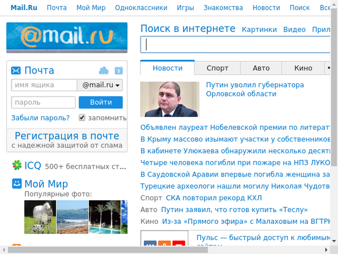Switch to the Спорт tab
Screen dimensions: 338x254
[x=217, y=68]
